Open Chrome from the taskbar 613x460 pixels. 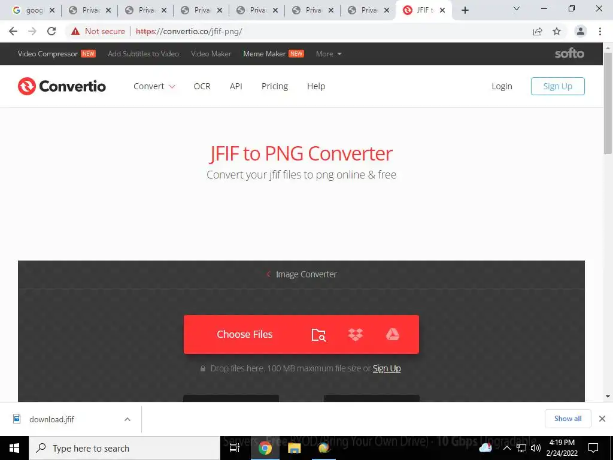pyautogui.click(x=265, y=448)
